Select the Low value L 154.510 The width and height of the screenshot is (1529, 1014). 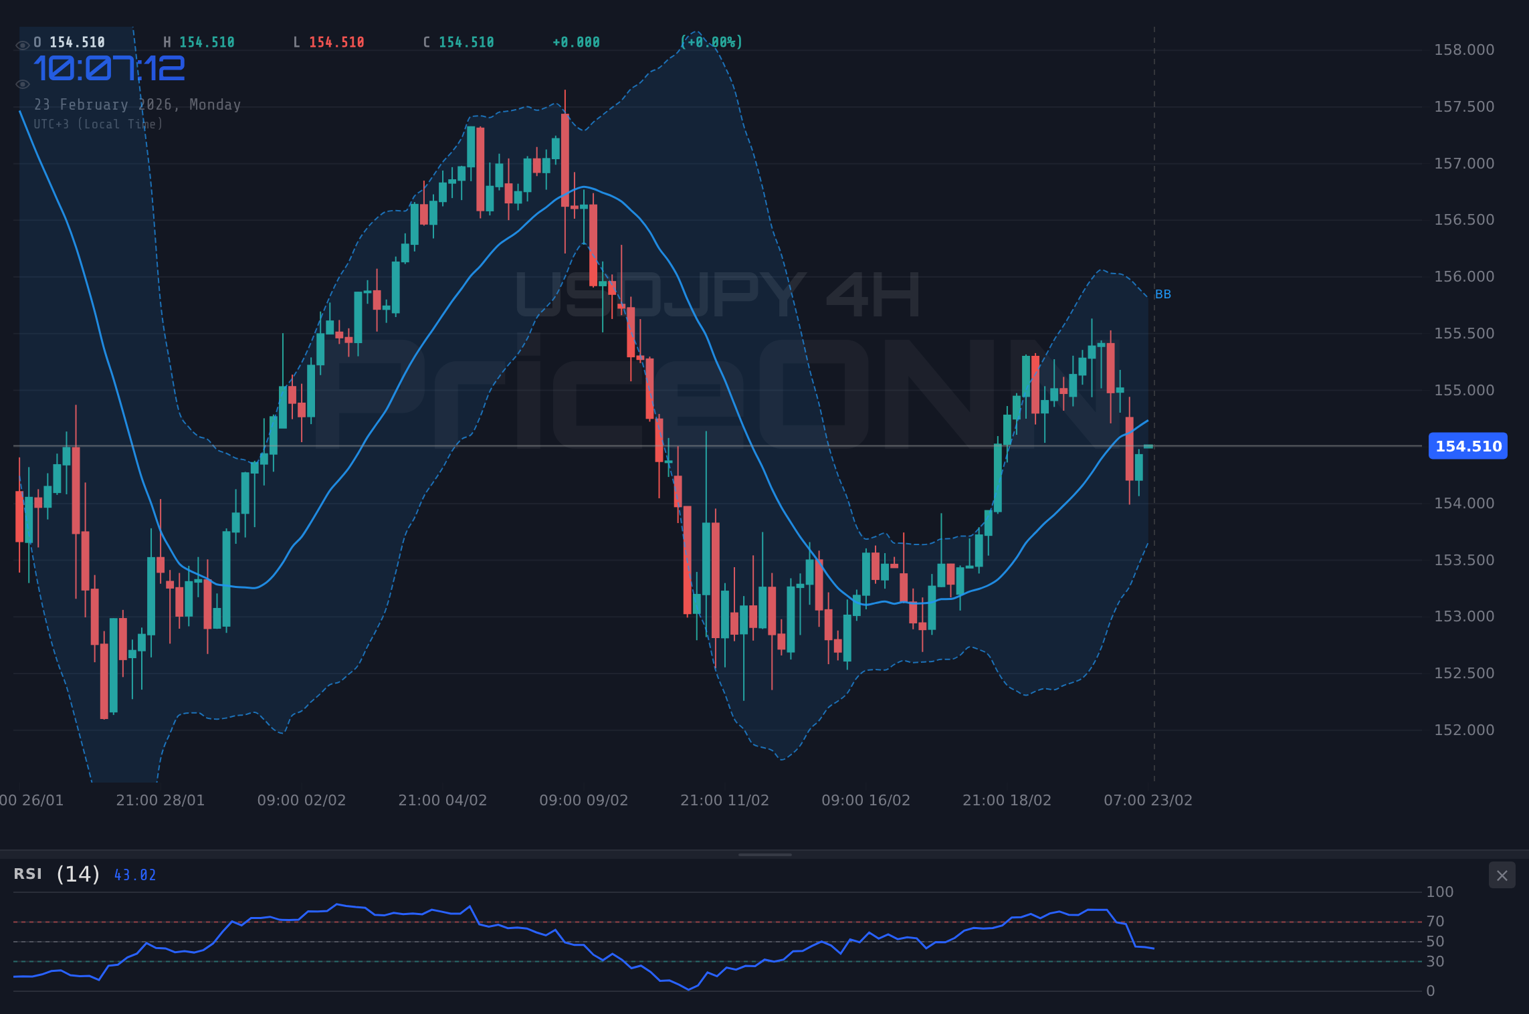tap(329, 41)
